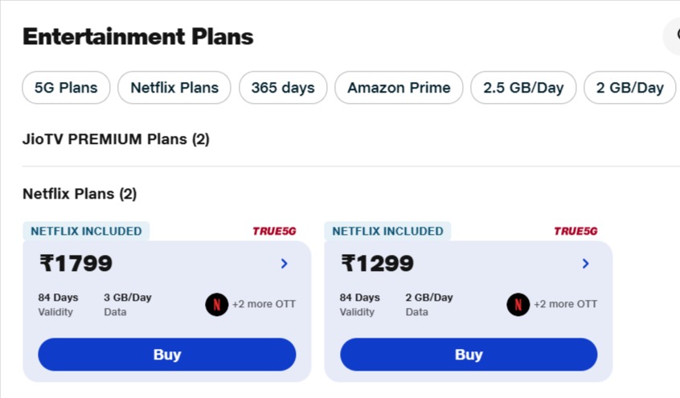Viewport: 680px width, 398px height.
Task: Click the Netflix icon on the ₹1799 plan
Action: [x=217, y=305]
